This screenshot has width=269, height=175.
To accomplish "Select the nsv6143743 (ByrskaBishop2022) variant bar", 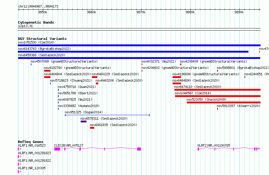I will (x=133, y=52).
